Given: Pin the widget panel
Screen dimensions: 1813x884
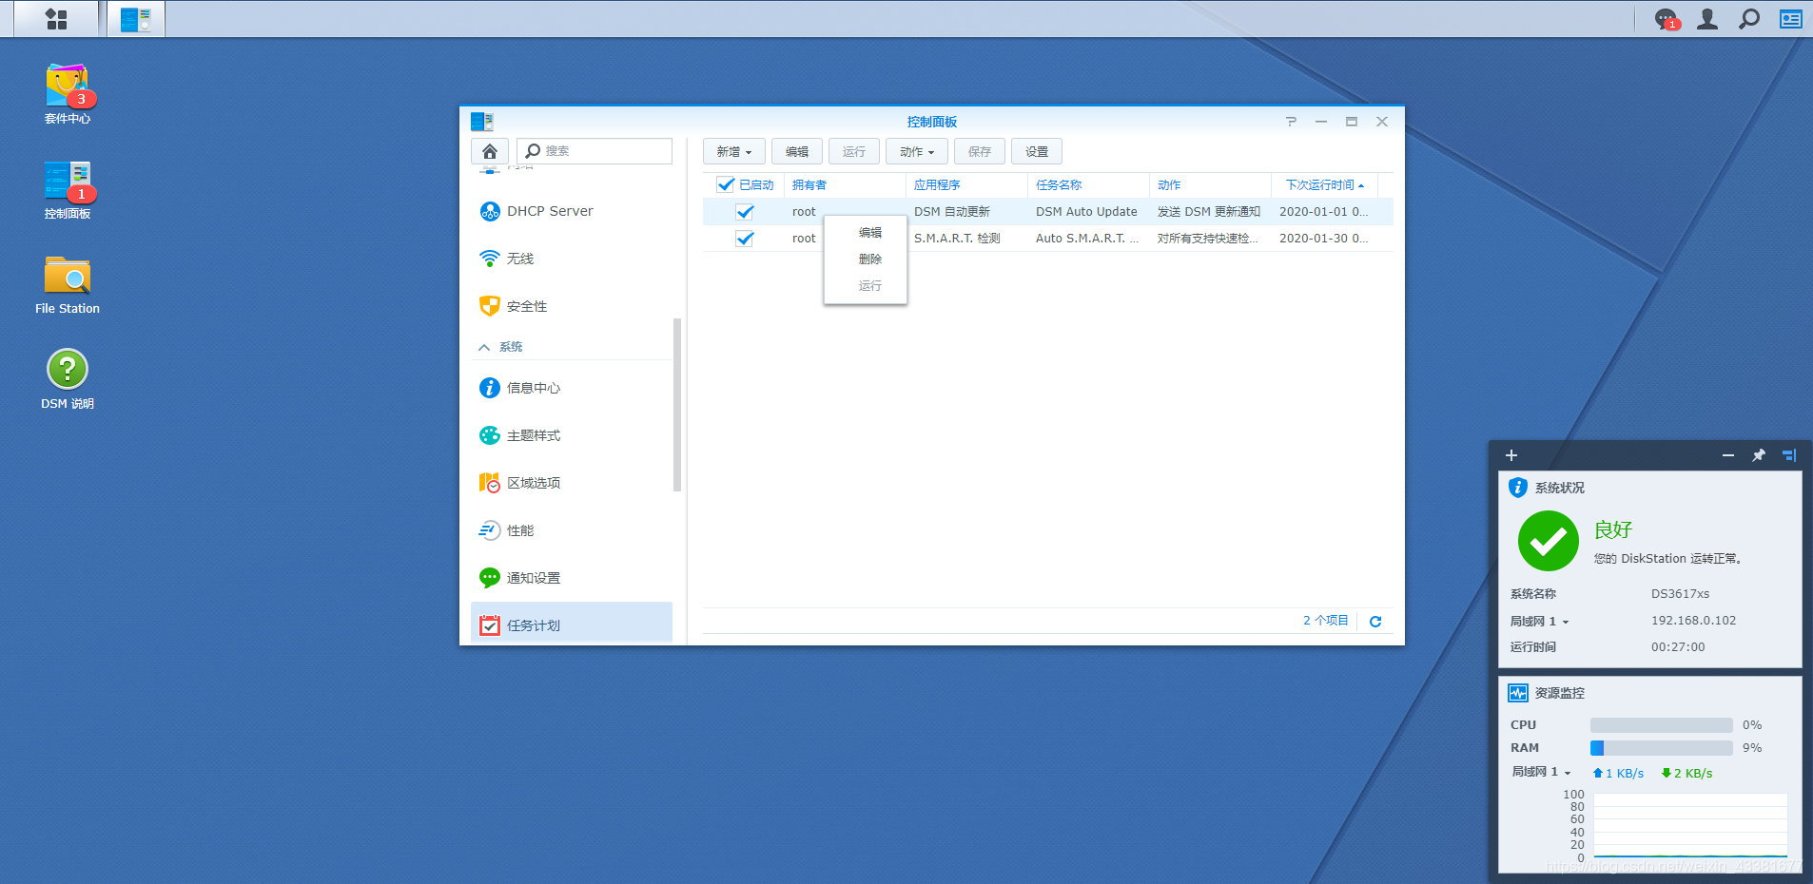Looking at the screenshot, I should click(1758, 455).
